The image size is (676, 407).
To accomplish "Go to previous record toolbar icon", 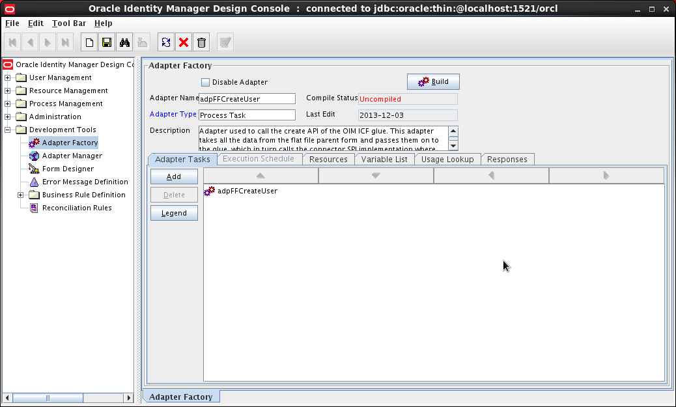I will coord(30,42).
